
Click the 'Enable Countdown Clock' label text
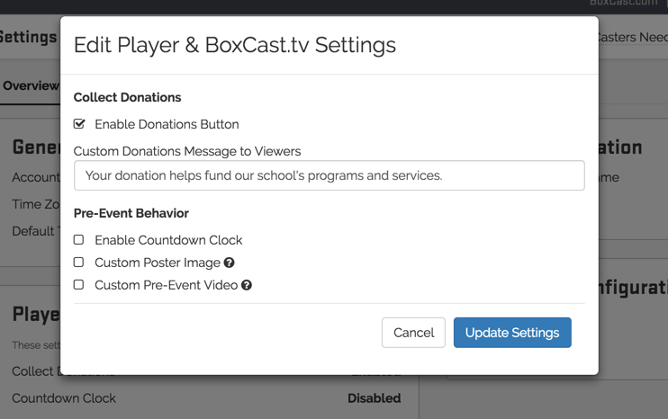click(168, 240)
